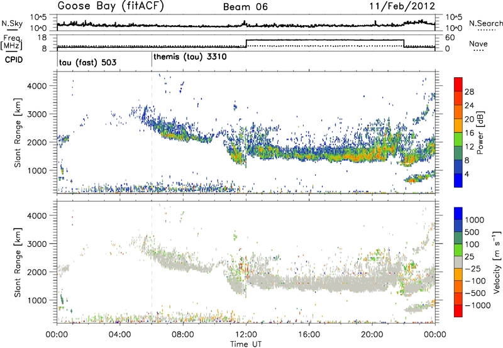Click the "4" power colorbar tick label

click(467, 174)
